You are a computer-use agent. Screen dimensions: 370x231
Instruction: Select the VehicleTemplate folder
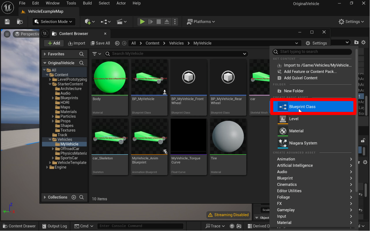69,163
